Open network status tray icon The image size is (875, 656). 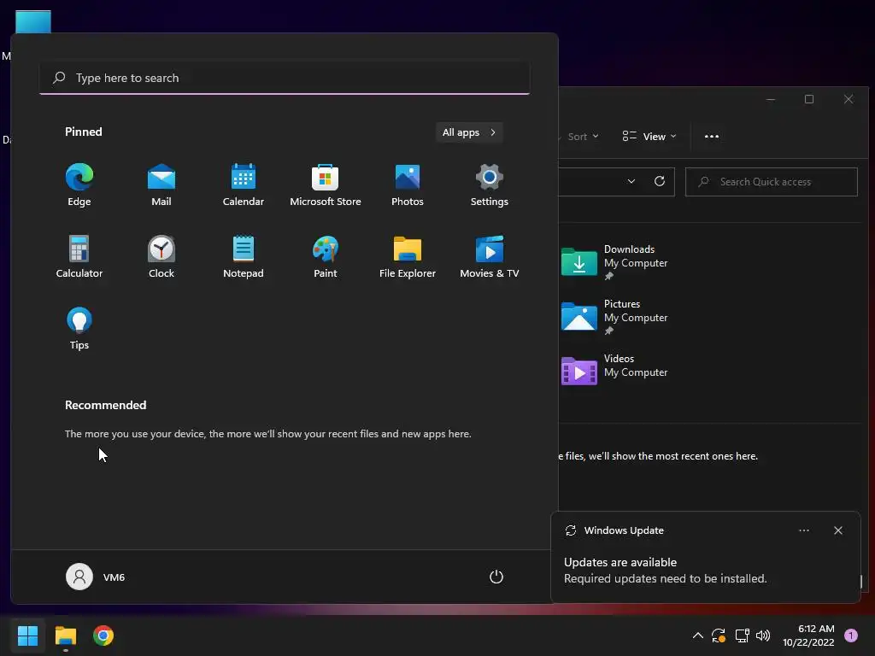pyautogui.click(x=742, y=635)
